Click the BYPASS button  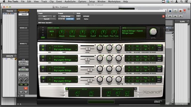click(86, 16)
